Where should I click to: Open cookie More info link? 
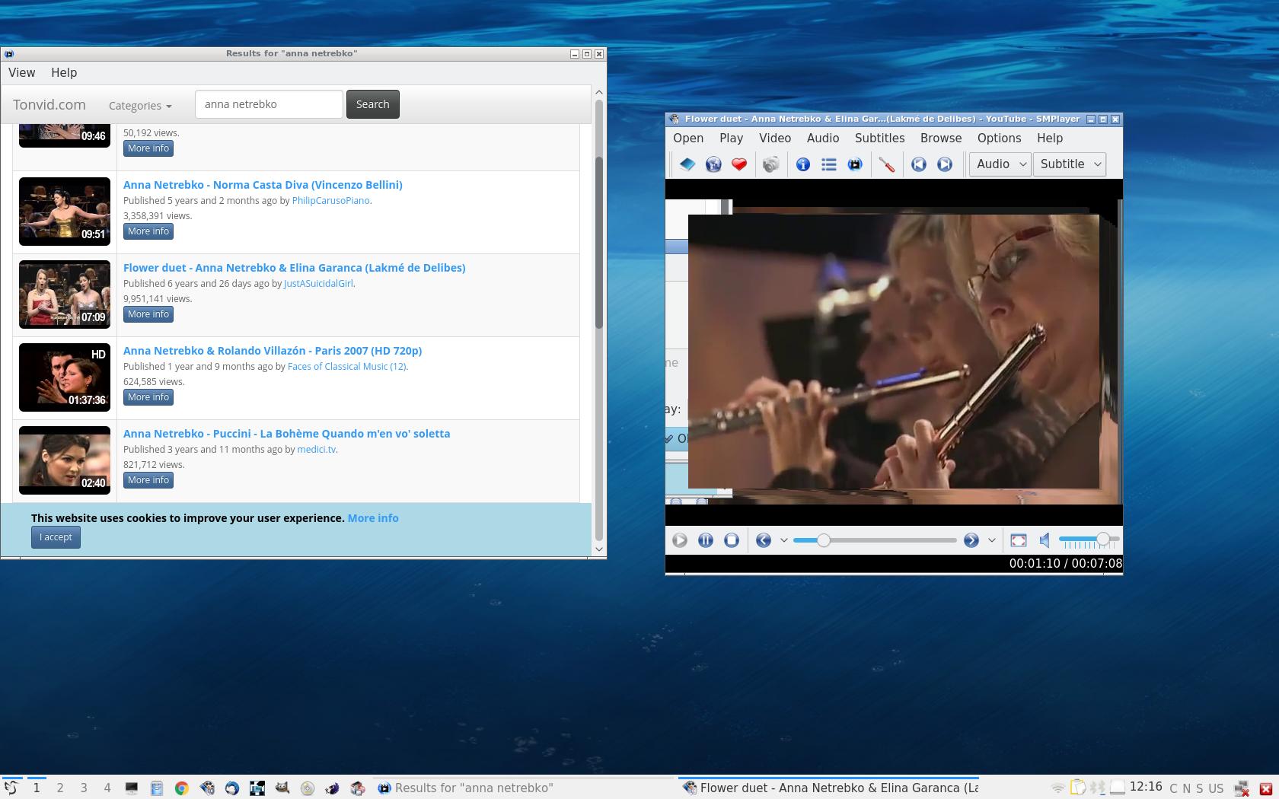[x=373, y=518]
